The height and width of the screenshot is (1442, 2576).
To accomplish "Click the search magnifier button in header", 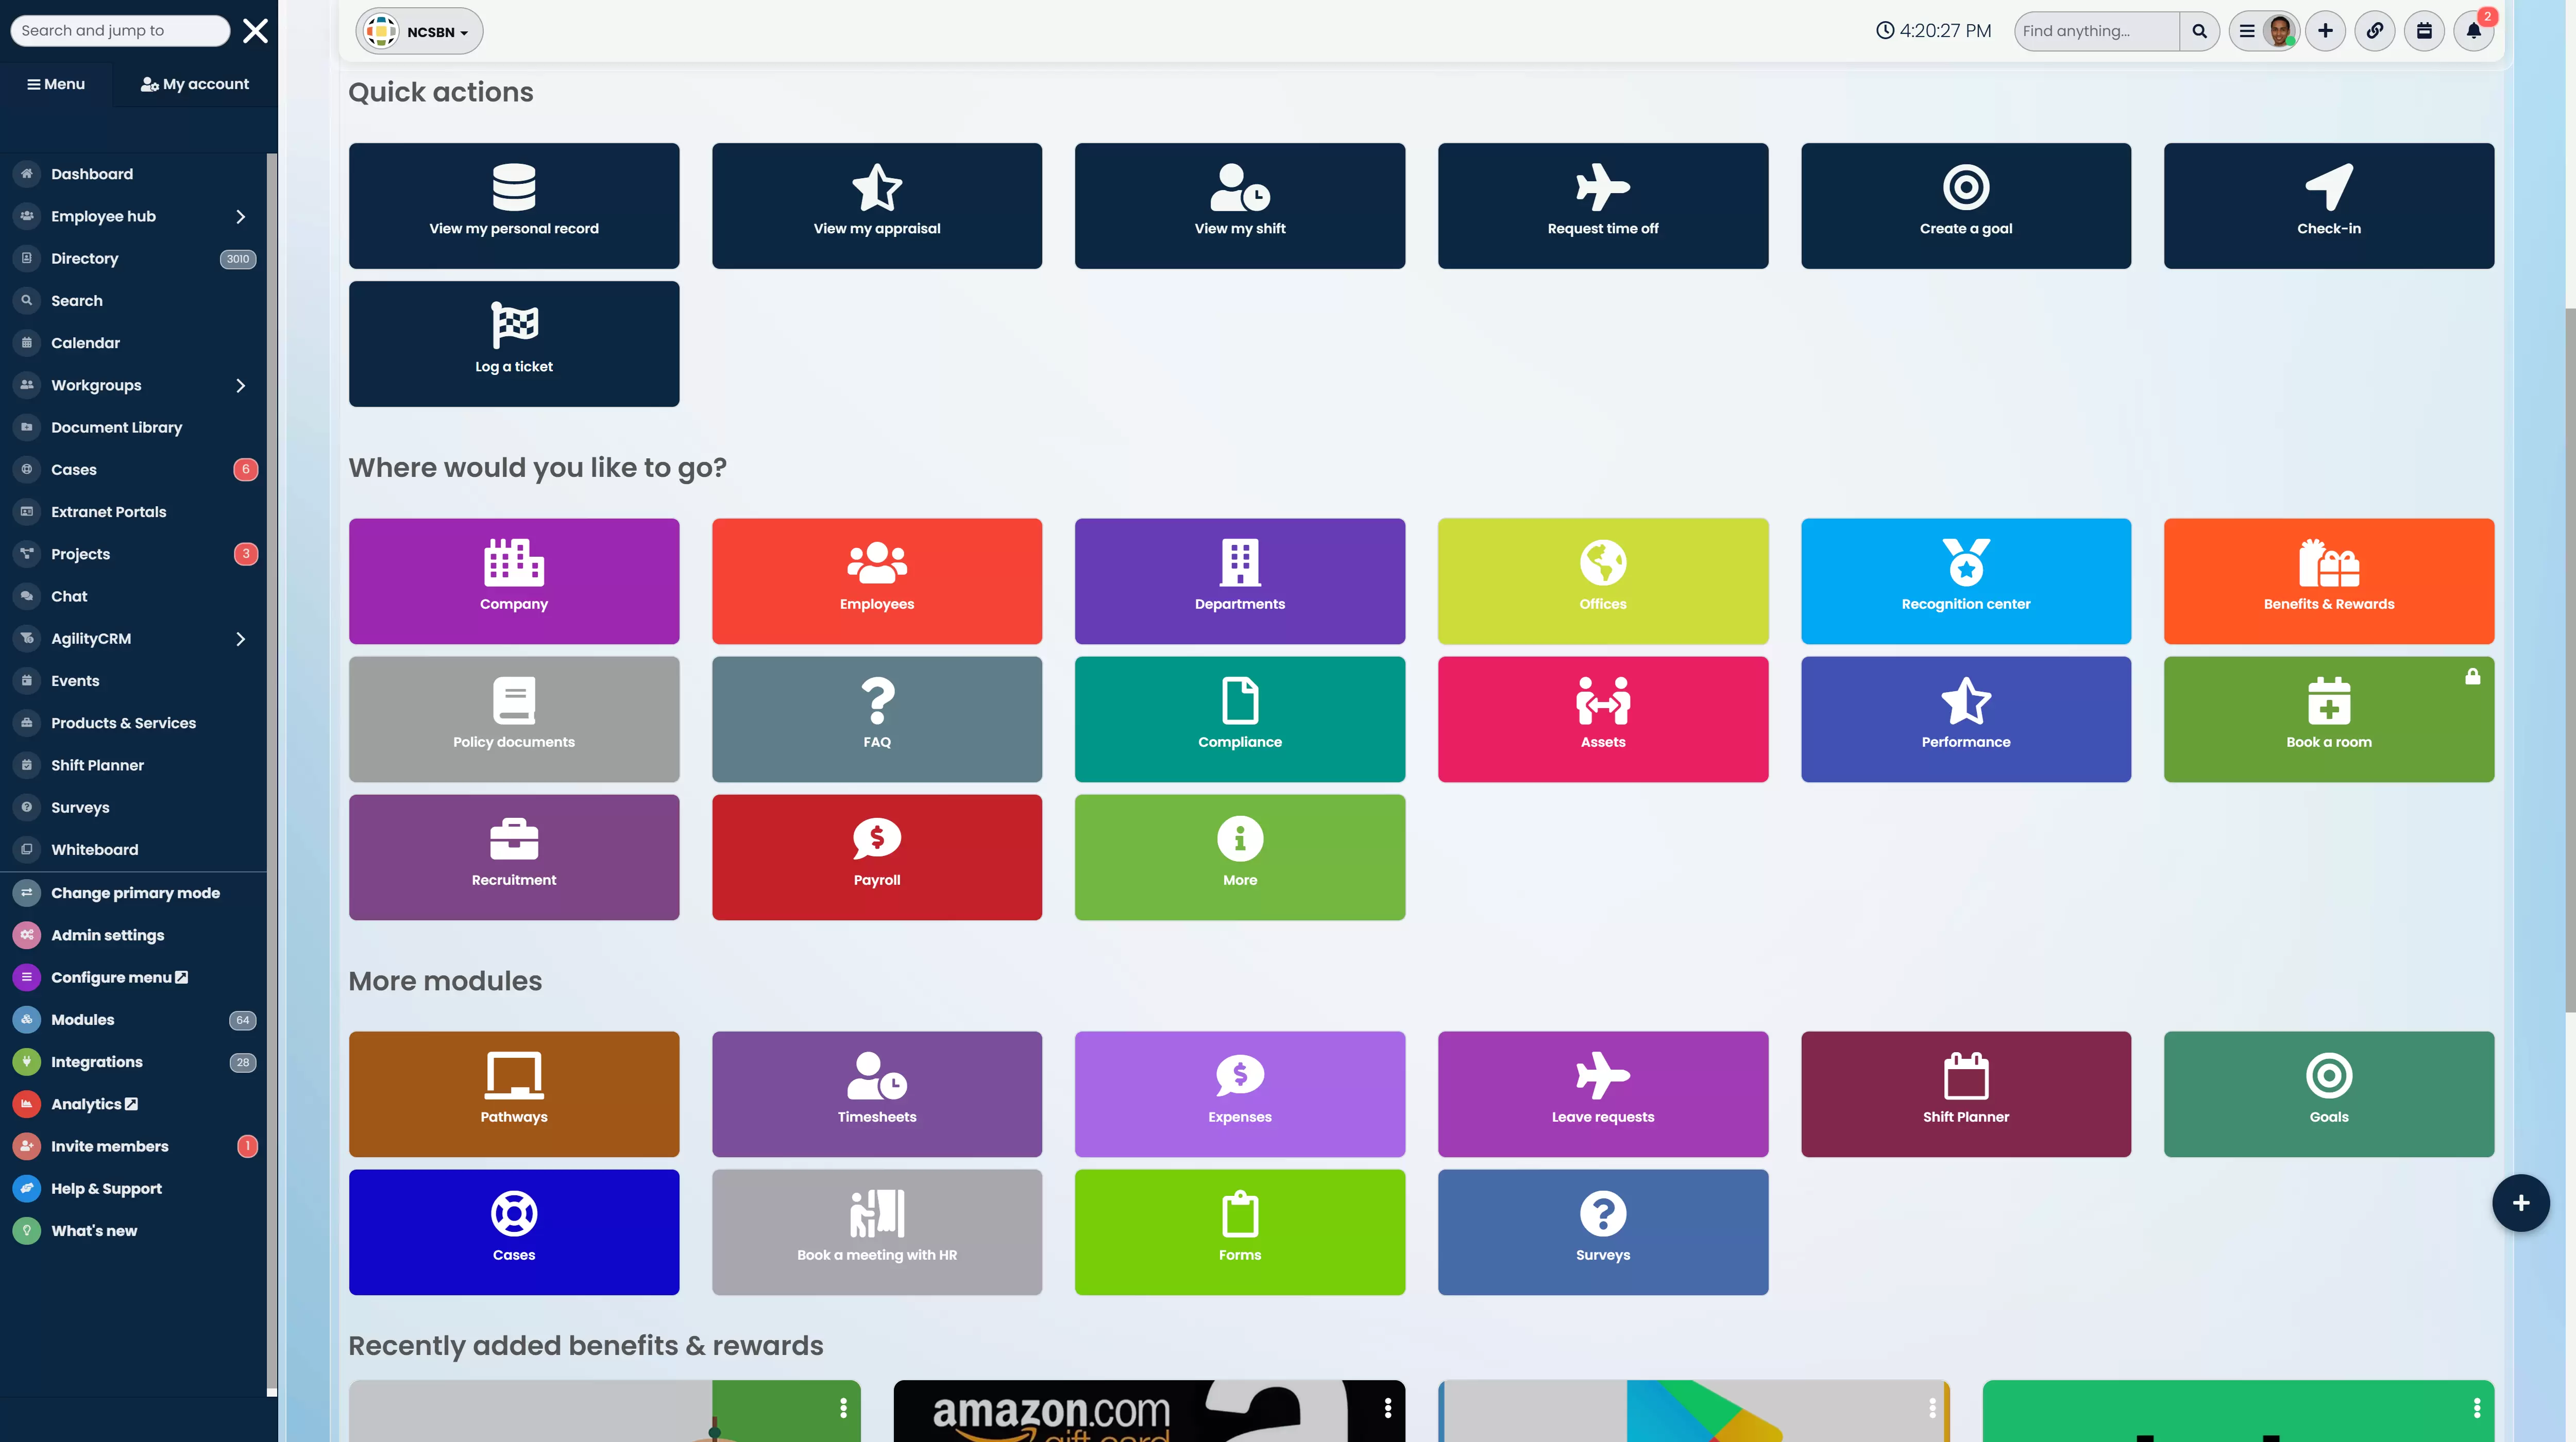I will (x=2199, y=31).
